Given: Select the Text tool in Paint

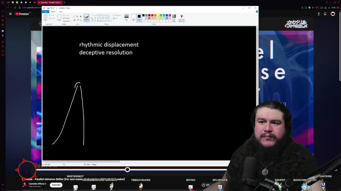Looking at the screenshot, I should click(81, 16).
